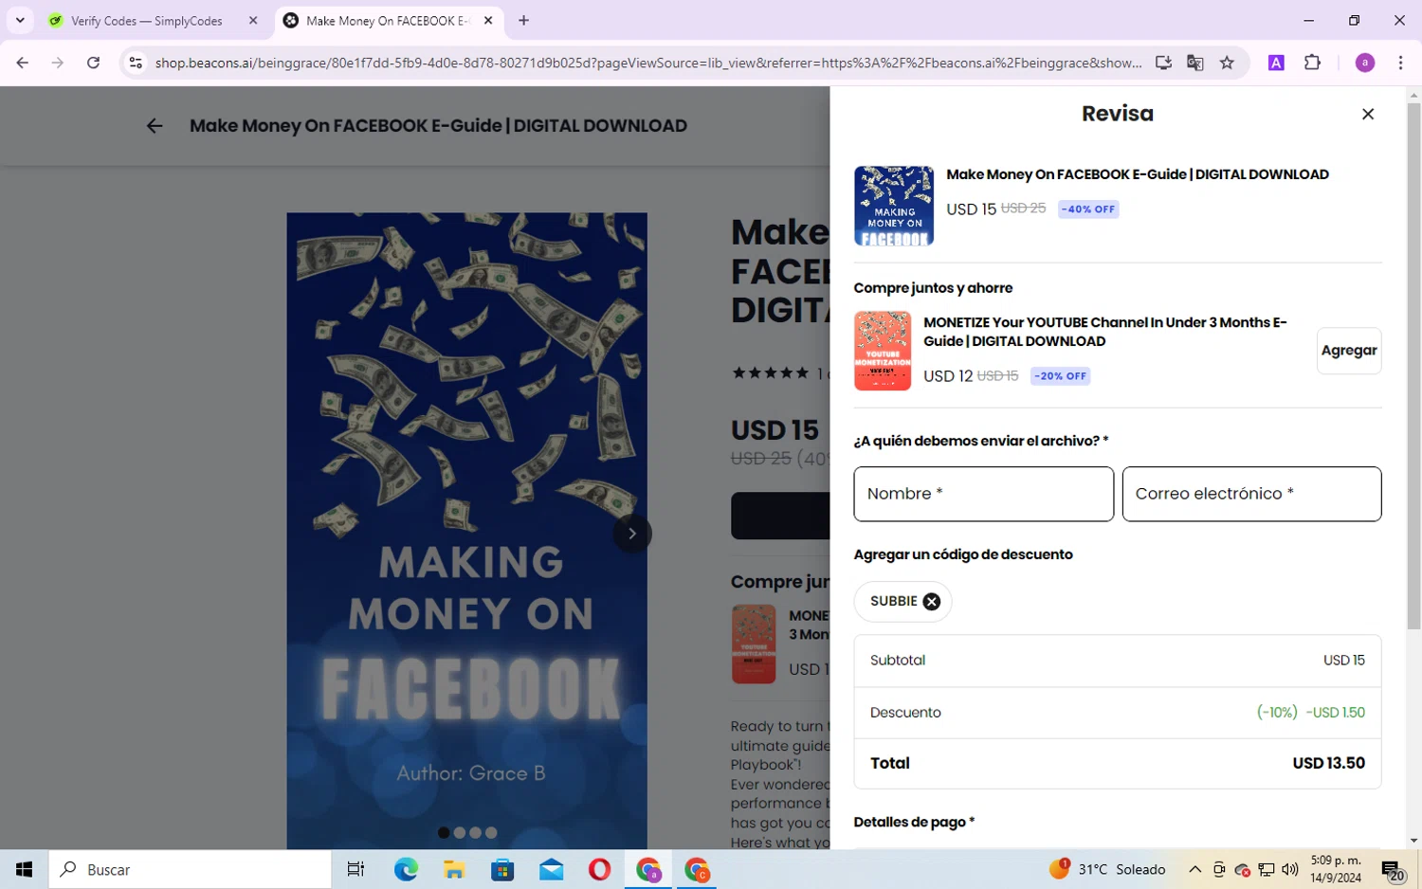Select the second image carousel dot

[x=460, y=833]
